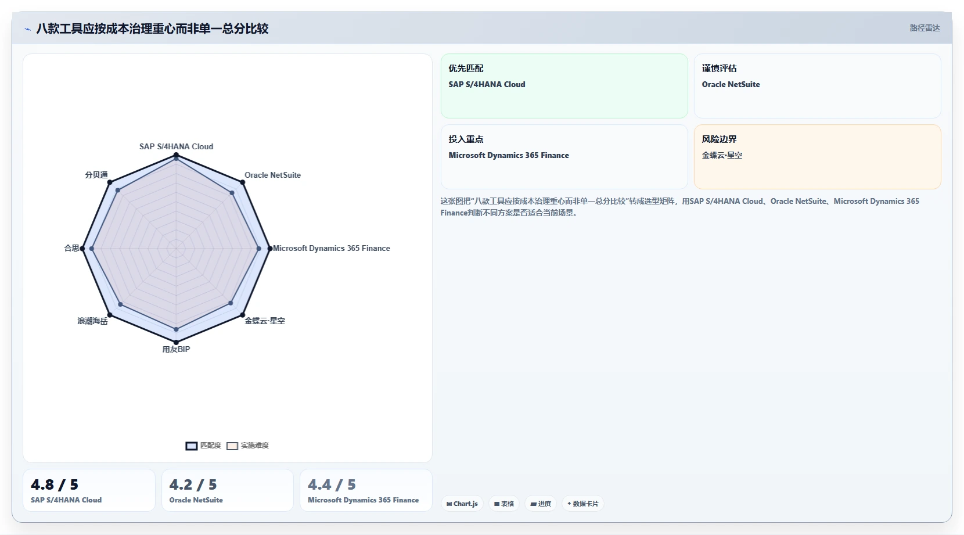This screenshot has width=964, height=535.
Task: Click the 4.2 / 5 Oracle NetSuite score card
Action: [x=228, y=490]
